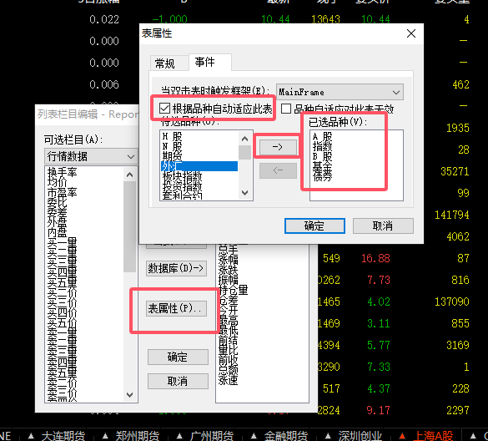Viewport: 488px width, 441px height.
Task: Open 表属性(P).. button in 列表栏目编辑
Action: [176, 308]
